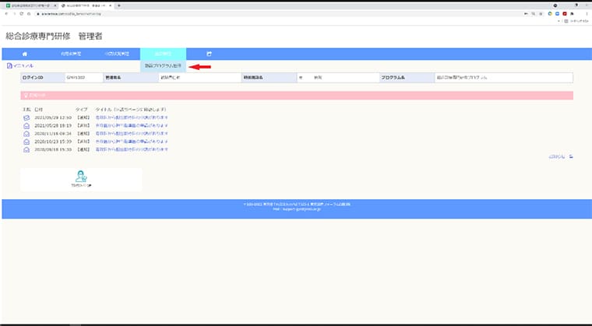This screenshot has height=326, width=592.
Task: Click the ログインID value cell
Action: coord(84,78)
